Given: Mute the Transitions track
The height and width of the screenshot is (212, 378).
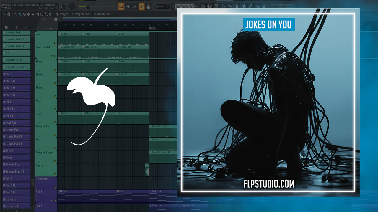Looking at the screenshot, I should (55, 174).
